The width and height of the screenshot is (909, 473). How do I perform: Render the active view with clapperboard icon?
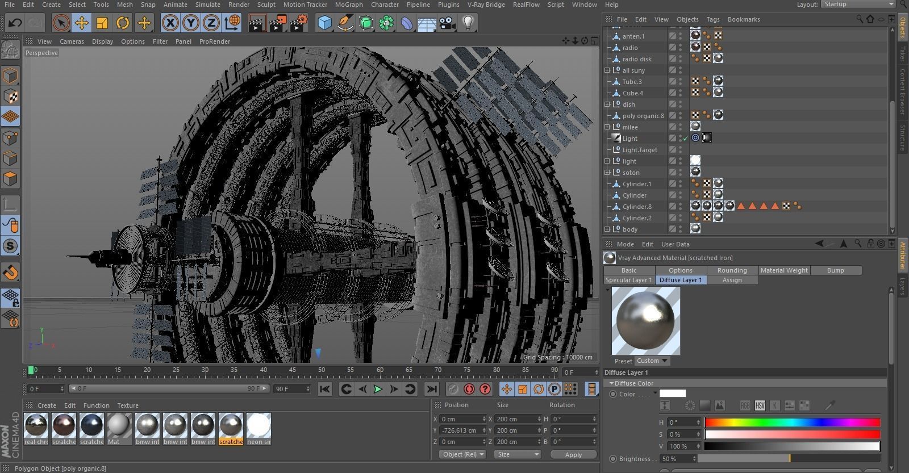tap(257, 23)
